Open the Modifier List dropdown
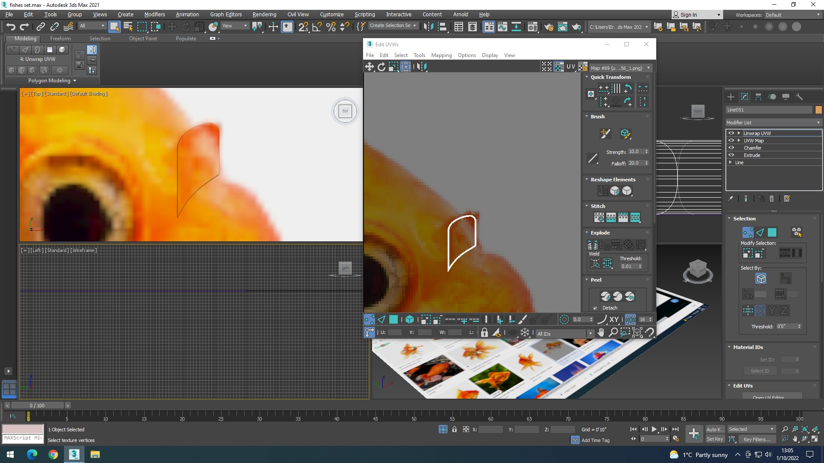Image resolution: width=824 pixels, height=463 pixels. point(773,123)
